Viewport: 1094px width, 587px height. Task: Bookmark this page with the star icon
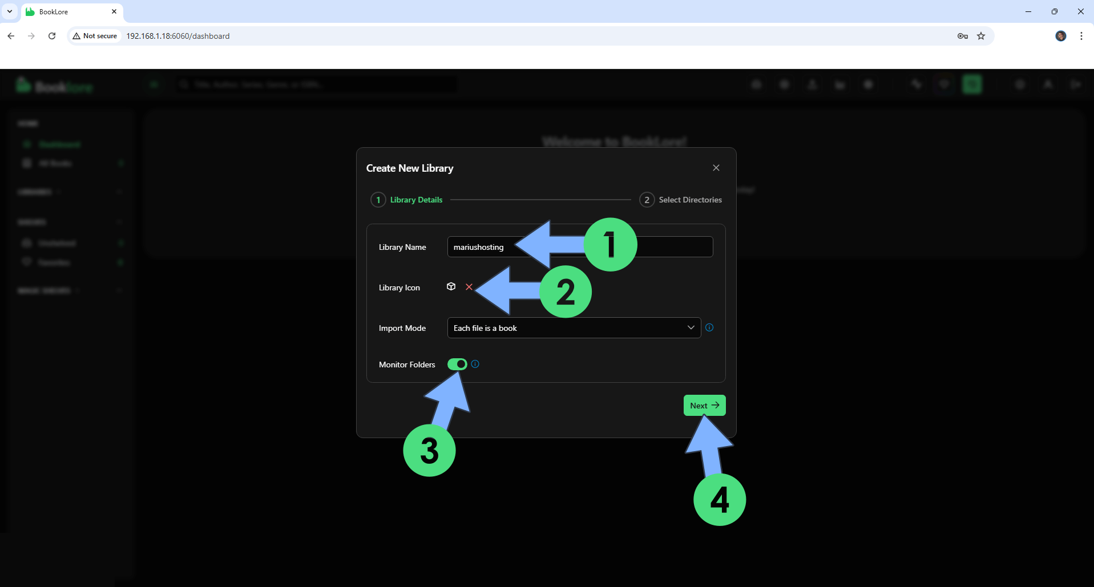(981, 36)
